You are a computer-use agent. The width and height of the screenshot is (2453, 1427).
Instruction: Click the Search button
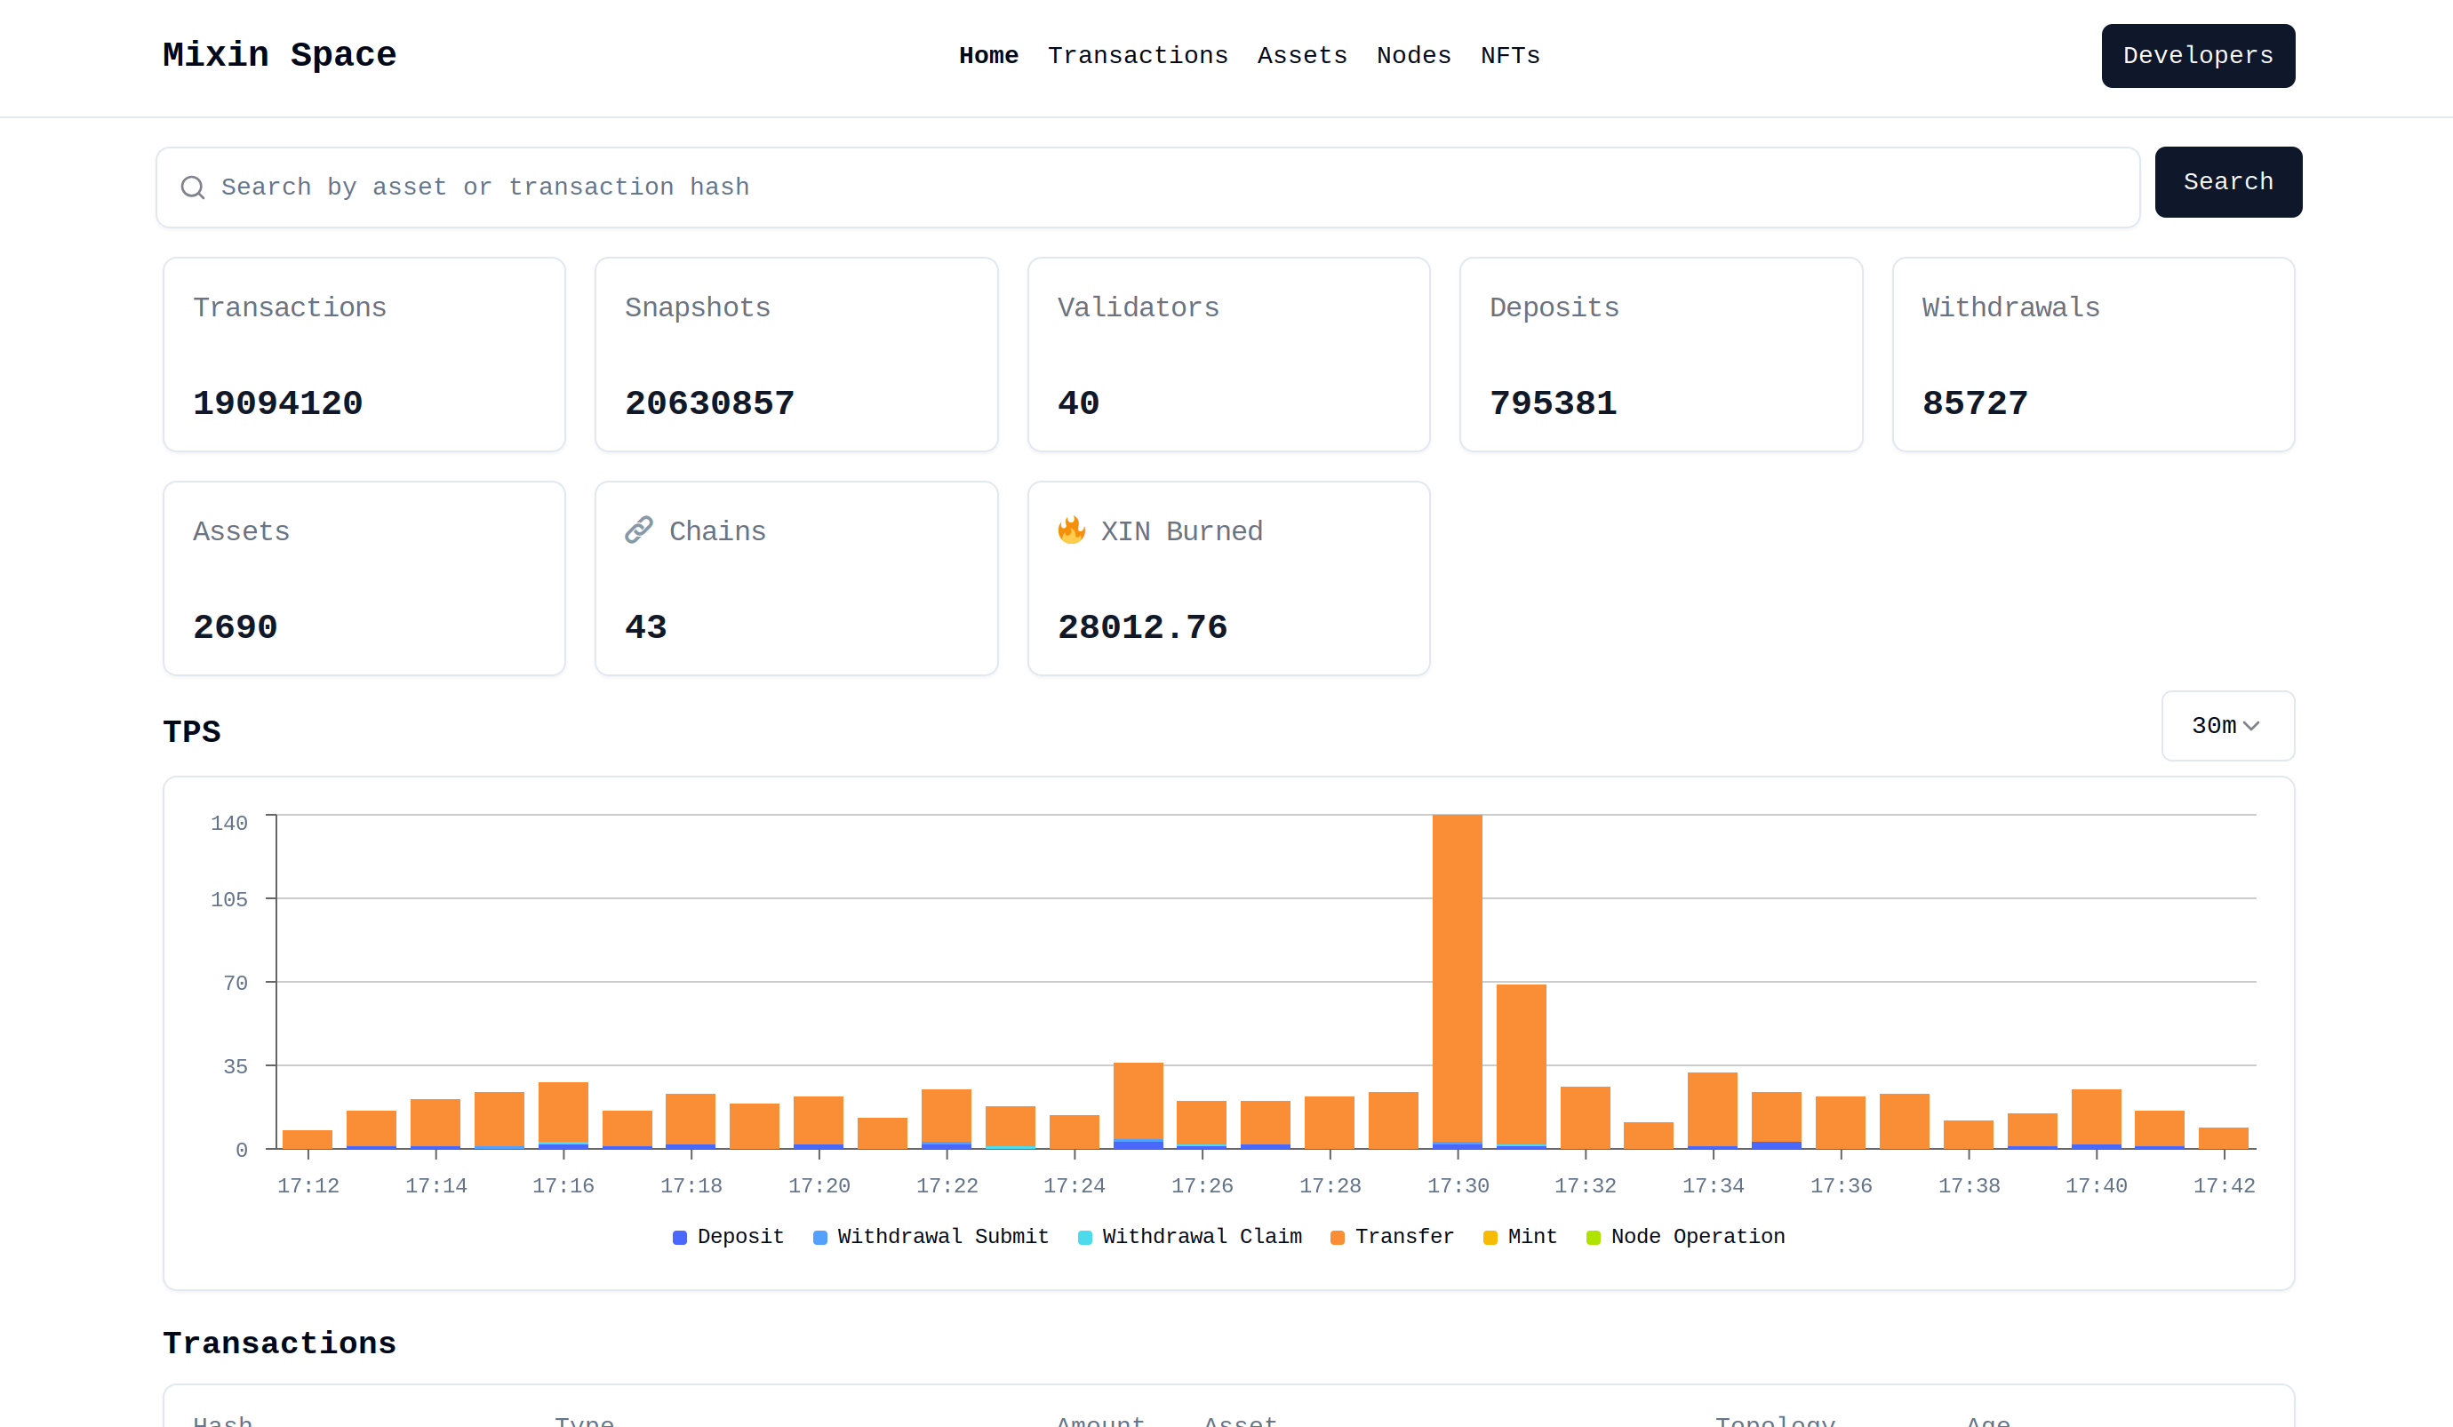point(2228,182)
